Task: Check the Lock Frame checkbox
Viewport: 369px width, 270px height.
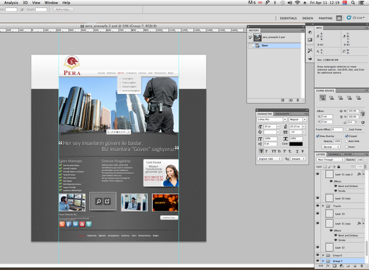Action: click(x=347, y=129)
